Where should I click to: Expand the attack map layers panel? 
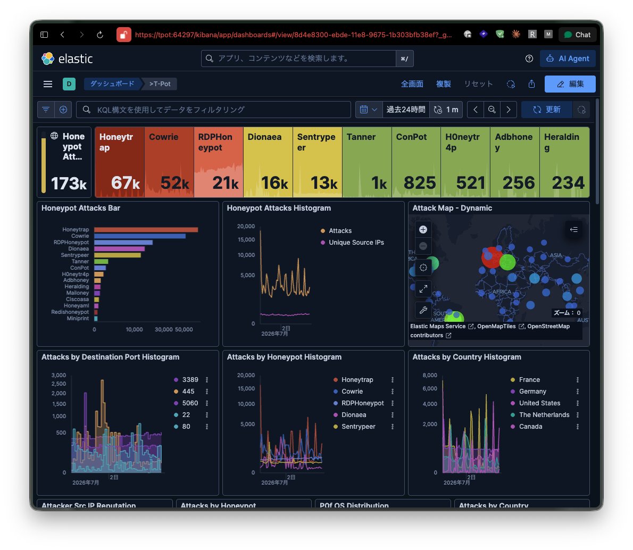(573, 230)
